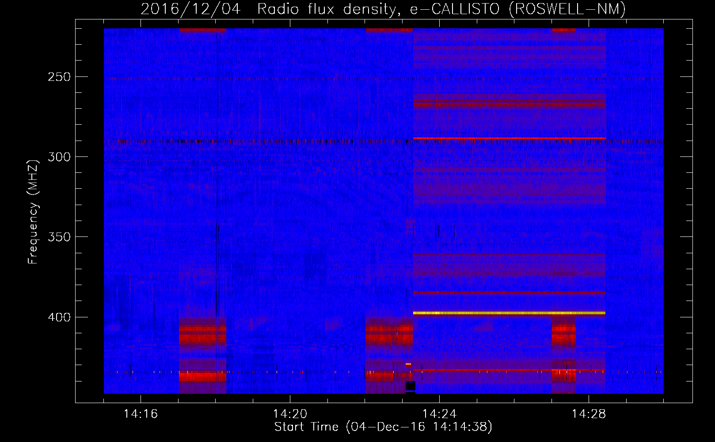Click the 300 frequency tick label

tap(59, 157)
